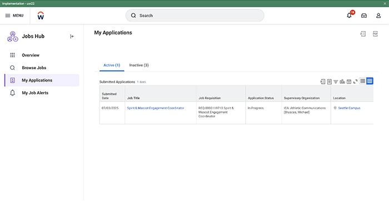This screenshot has width=389, height=219.
Task: Click the Workday logo home icon
Action: click(41, 16)
